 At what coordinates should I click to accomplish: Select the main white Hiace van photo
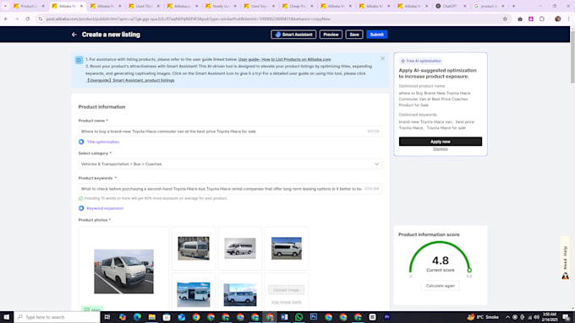(124, 272)
